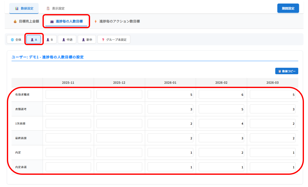The width and height of the screenshot is (308, 187).
Task: Click the 期間設定 button
Action: pos(288,8)
